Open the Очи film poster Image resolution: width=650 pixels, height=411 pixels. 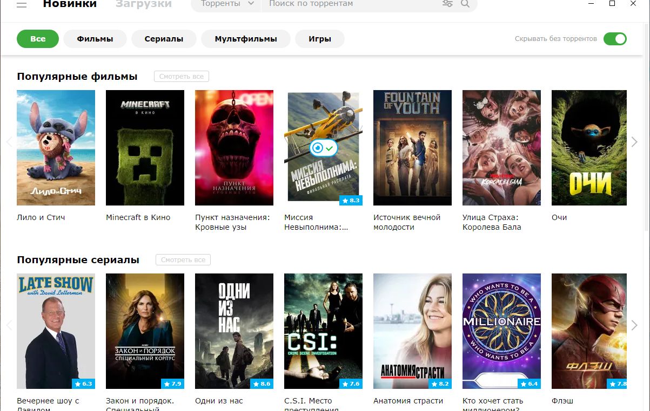(x=589, y=148)
